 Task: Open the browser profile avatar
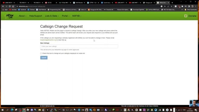click(x=192, y=6)
